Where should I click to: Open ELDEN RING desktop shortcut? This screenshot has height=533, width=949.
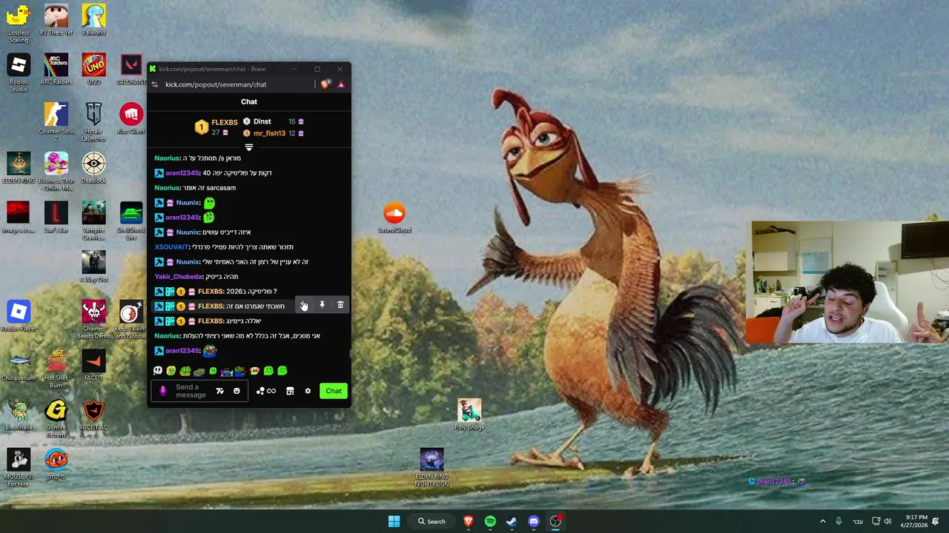19,167
